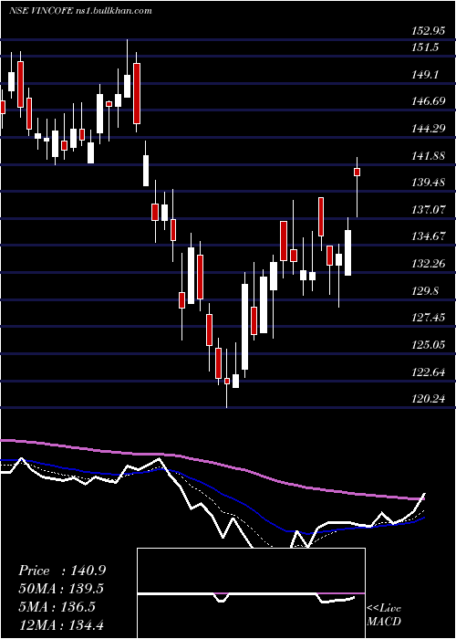
Task: Click the 149.1 price axis label
Action: pos(426,75)
